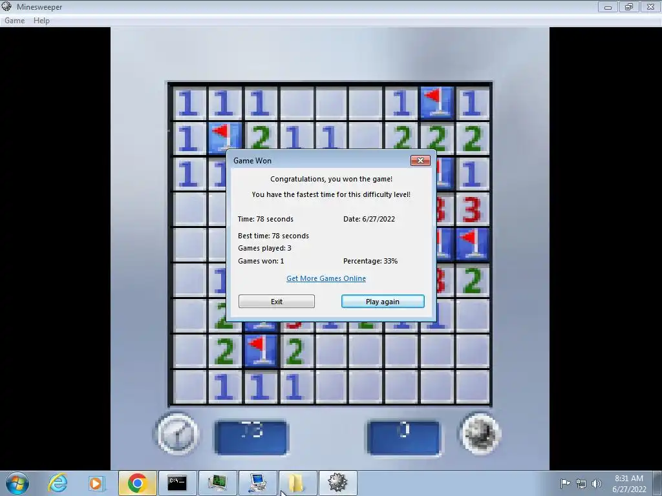Click the flag between the two green 2s
The height and width of the screenshot is (496, 662).
(261, 349)
